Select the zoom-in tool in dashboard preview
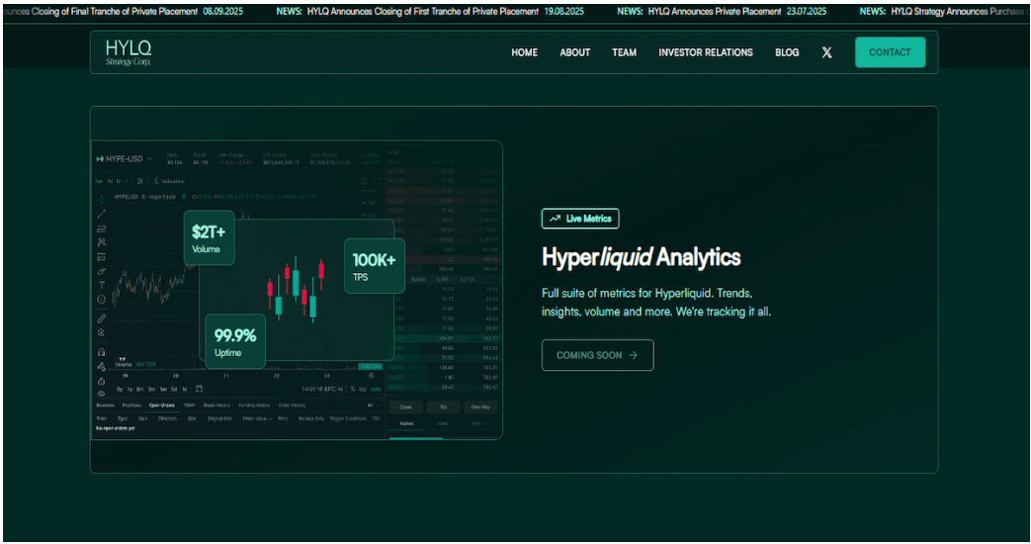 click(101, 333)
